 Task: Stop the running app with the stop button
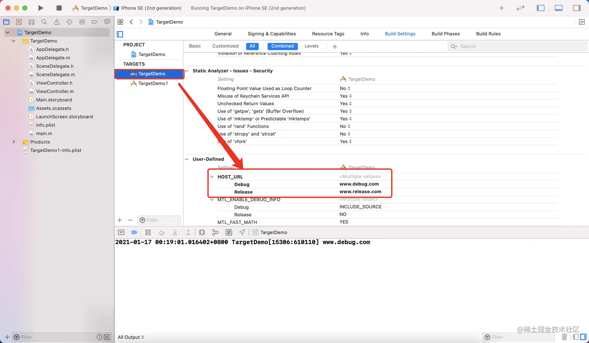coord(59,8)
